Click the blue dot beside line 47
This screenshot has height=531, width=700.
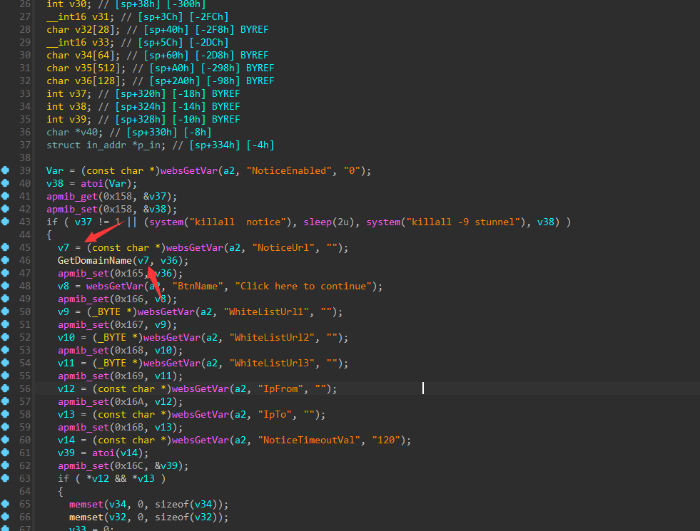tap(5, 273)
